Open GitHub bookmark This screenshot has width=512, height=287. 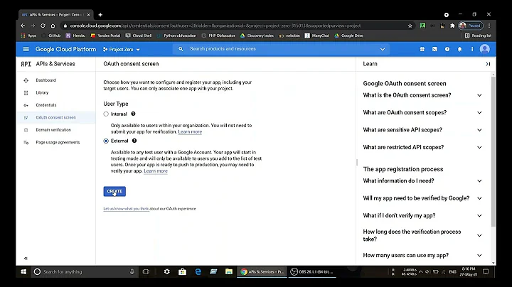(52, 36)
